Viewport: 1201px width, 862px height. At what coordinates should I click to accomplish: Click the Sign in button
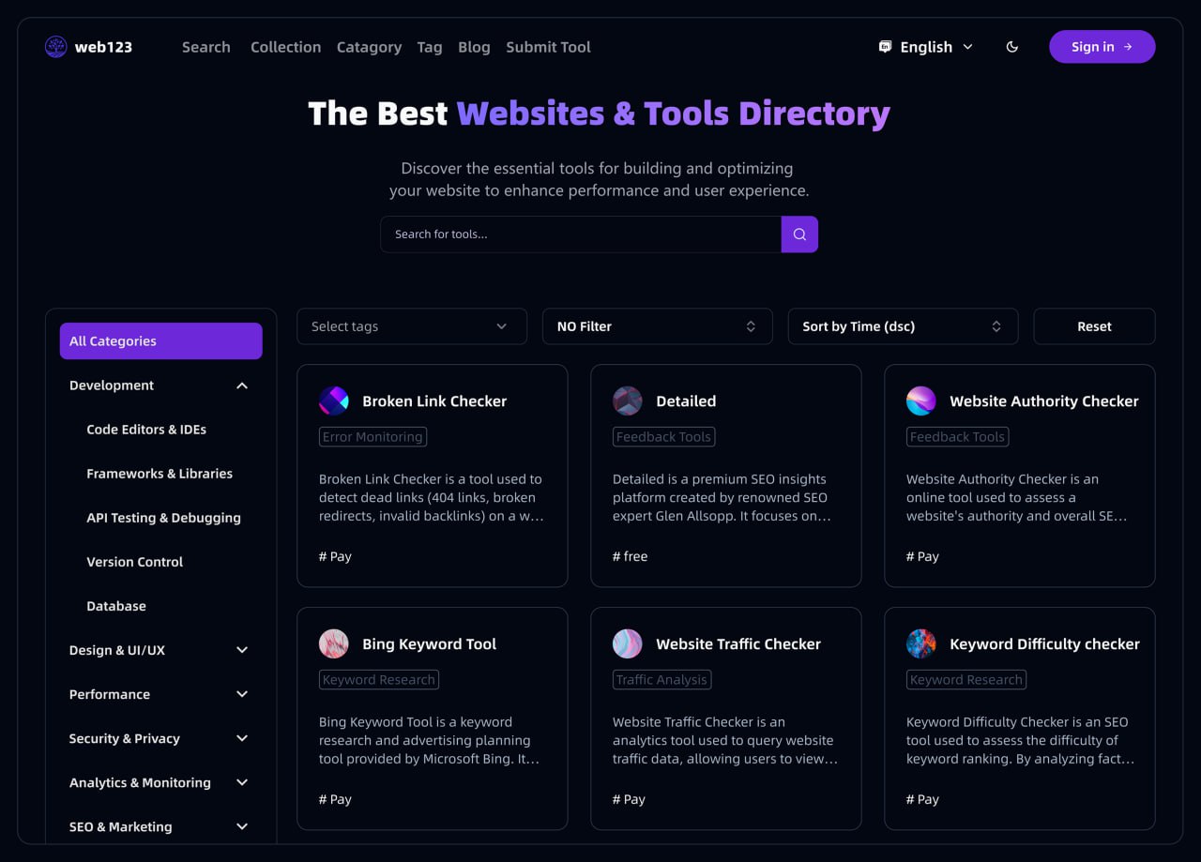(x=1102, y=47)
